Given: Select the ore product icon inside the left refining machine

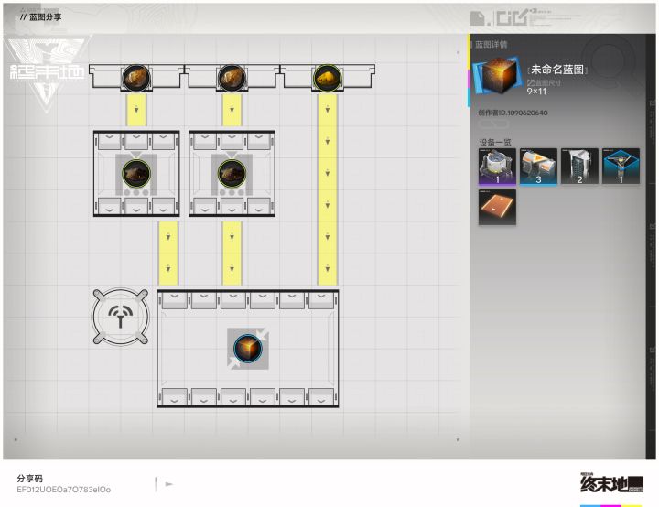Looking at the screenshot, I should tap(135, 173).
